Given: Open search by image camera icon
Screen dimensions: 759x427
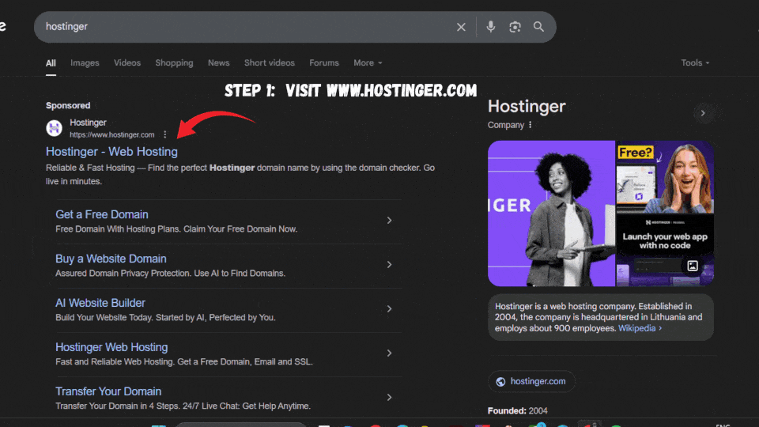Looking at the screenshot, I should pos(515,27).
